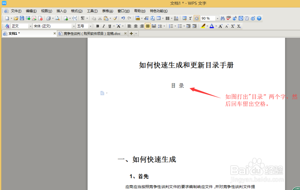Switch to the 竞争性谈判 定稿.doc tab
The width and height of the screenshot is (300, 190).
coord(92,34)
